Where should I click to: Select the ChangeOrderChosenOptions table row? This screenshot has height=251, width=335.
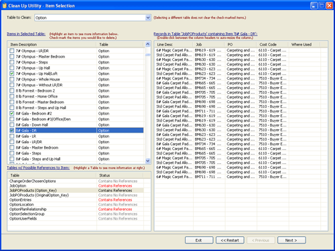(x=76, y=181)
